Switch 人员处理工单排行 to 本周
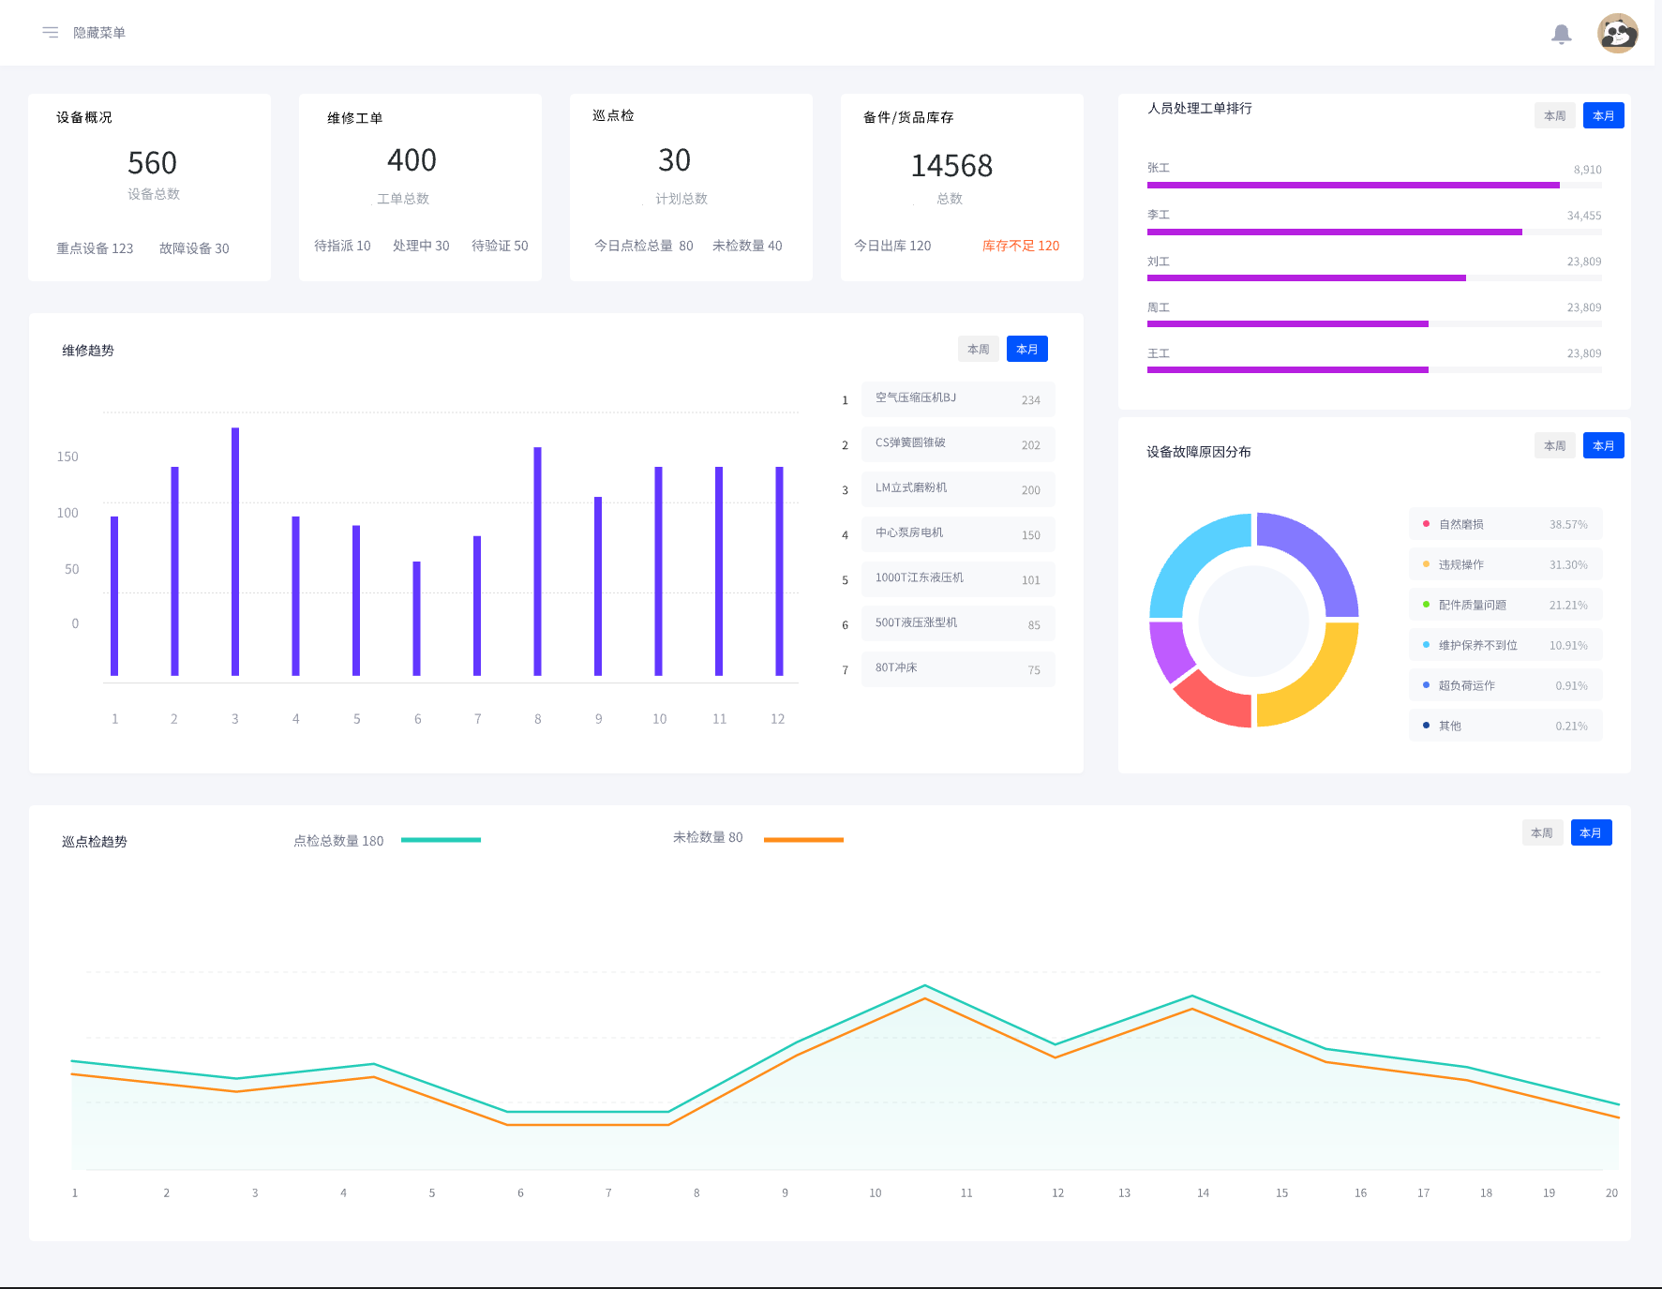The width and height of the screenshot is (1662, 1289). click(x=1554, y=116)
